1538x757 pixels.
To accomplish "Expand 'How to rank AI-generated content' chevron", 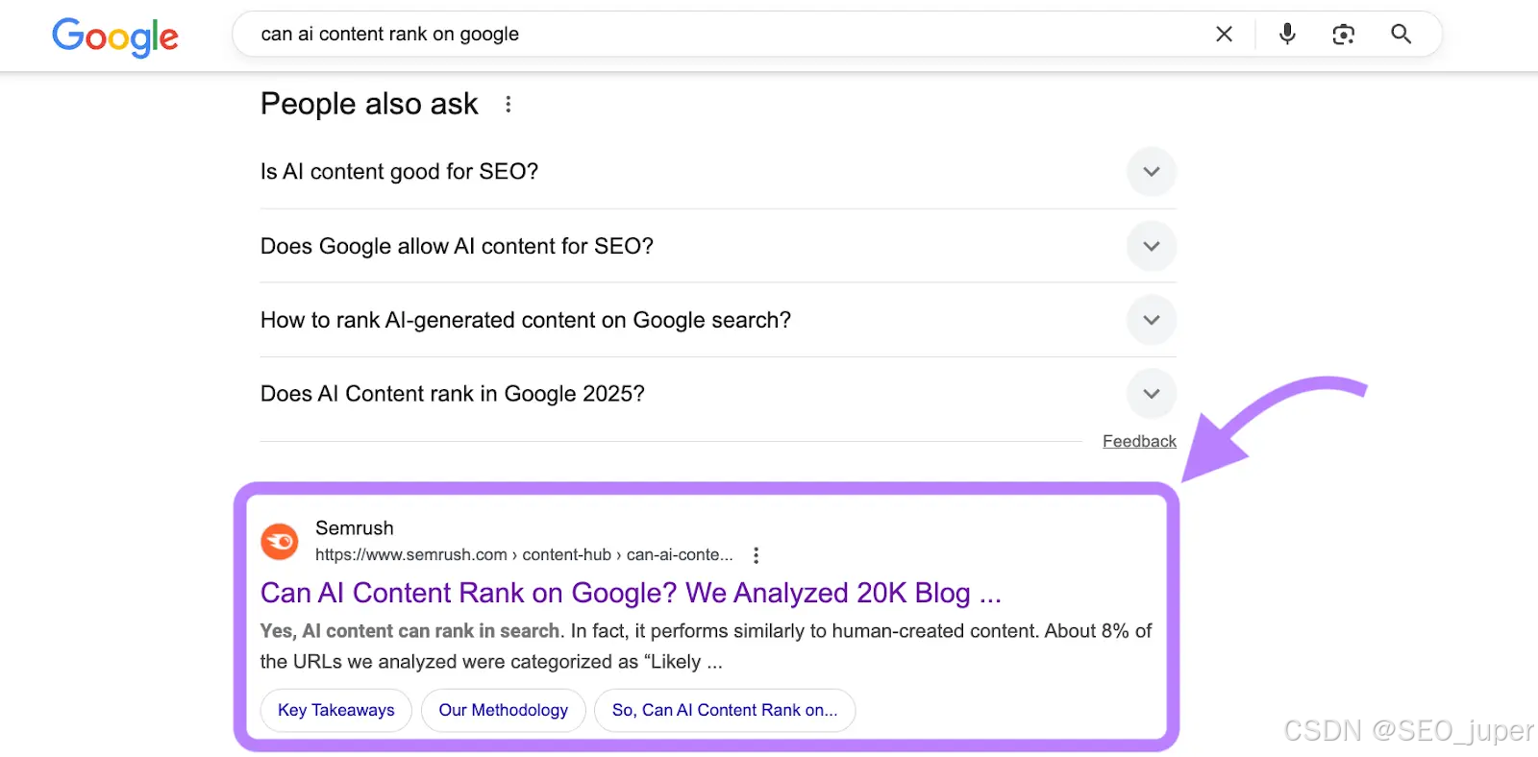I will (x=1151, y=320).
